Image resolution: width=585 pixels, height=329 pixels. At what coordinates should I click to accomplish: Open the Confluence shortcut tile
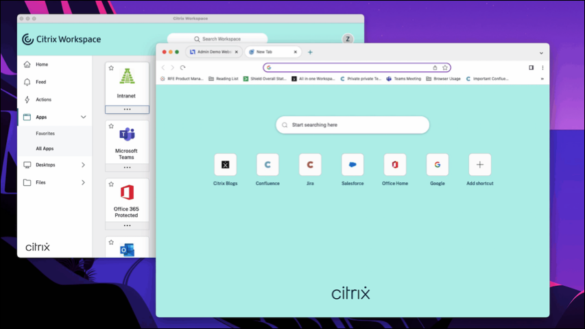267,164
